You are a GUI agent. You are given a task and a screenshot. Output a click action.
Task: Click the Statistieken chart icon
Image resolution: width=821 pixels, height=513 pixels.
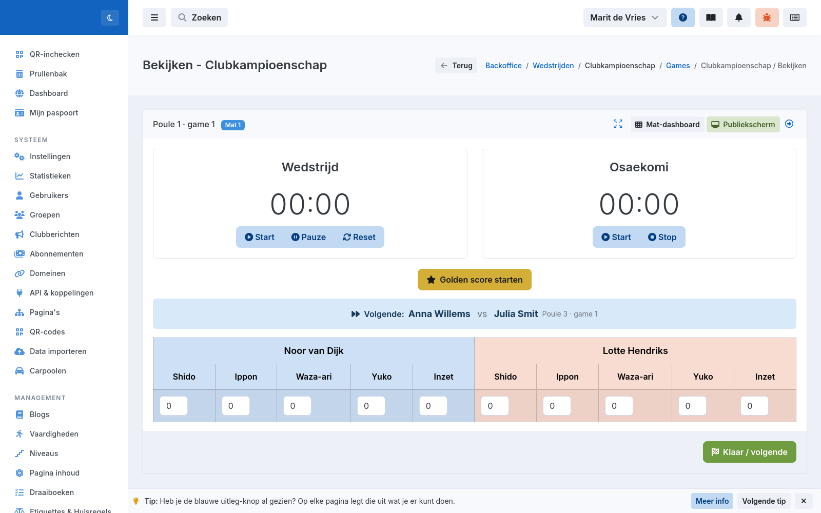[19, 176]
